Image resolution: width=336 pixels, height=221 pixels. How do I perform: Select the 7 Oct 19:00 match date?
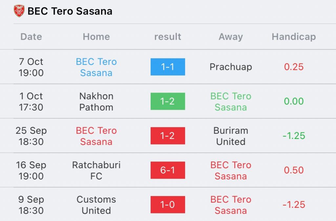pyautogui.click(x=31, y=67)
